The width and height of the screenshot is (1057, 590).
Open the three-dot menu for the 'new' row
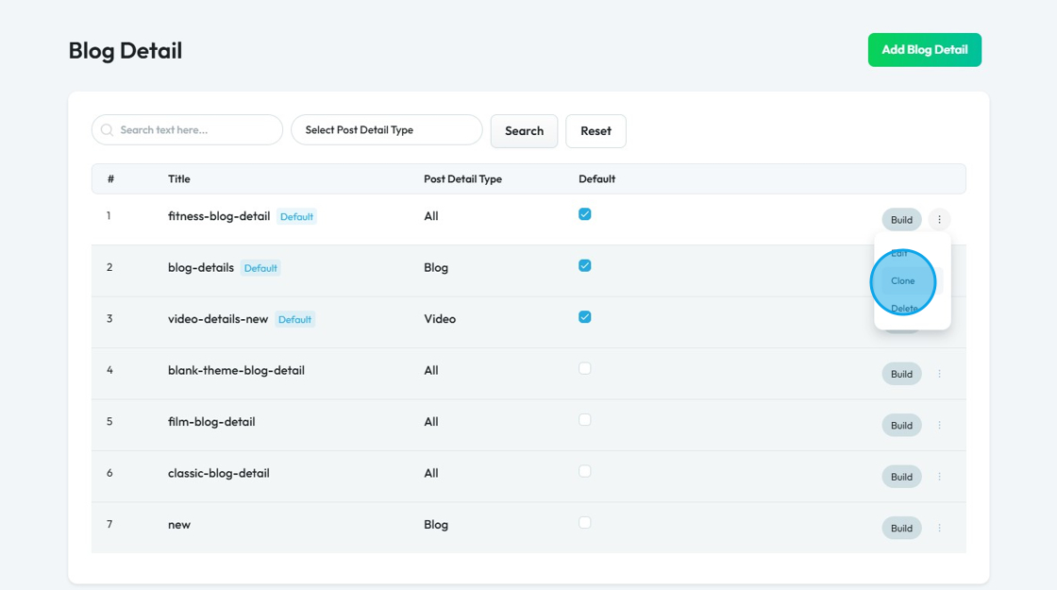[939, 529]
